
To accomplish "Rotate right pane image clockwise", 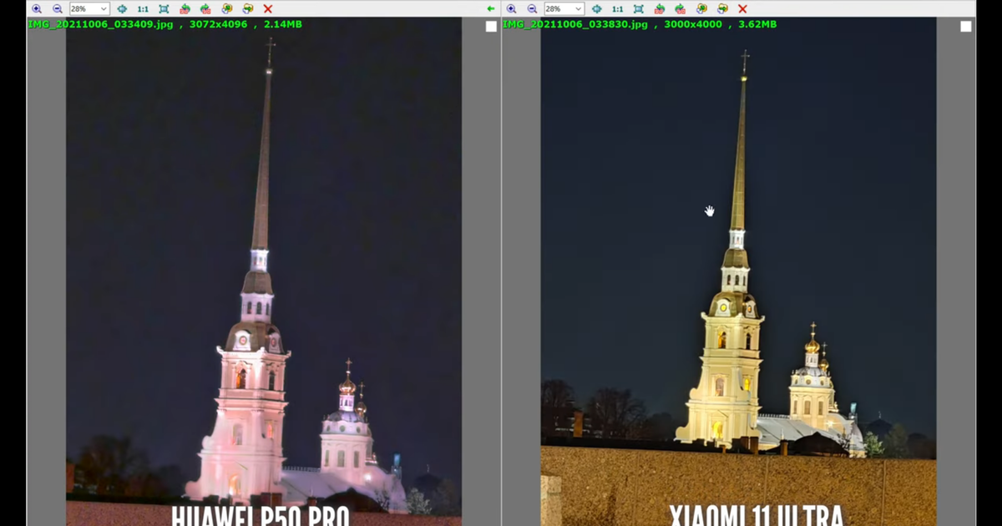I will coord(680,8).
